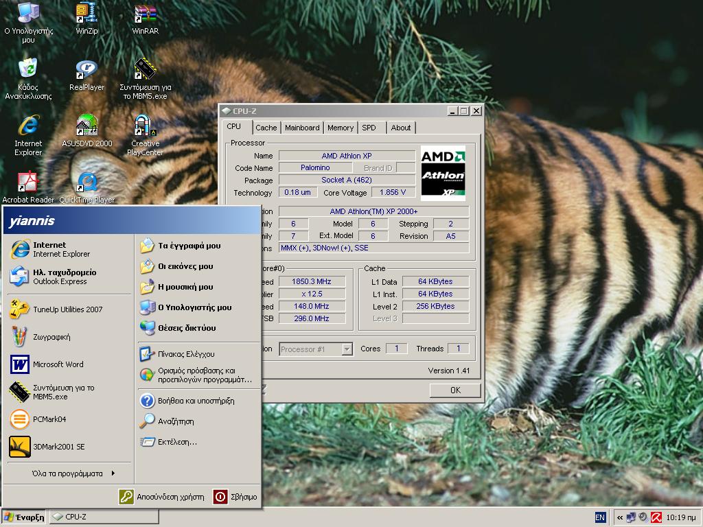The image size is (703, 527).
Task: Open the Creative PlayCenter desktop shortcut
Action: [x=145, y=135]
